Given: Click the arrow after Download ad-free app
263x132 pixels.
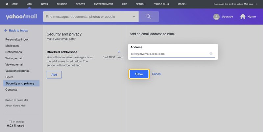Looking at the screenshot, I should pyautogui.click(x=256, y=4).
